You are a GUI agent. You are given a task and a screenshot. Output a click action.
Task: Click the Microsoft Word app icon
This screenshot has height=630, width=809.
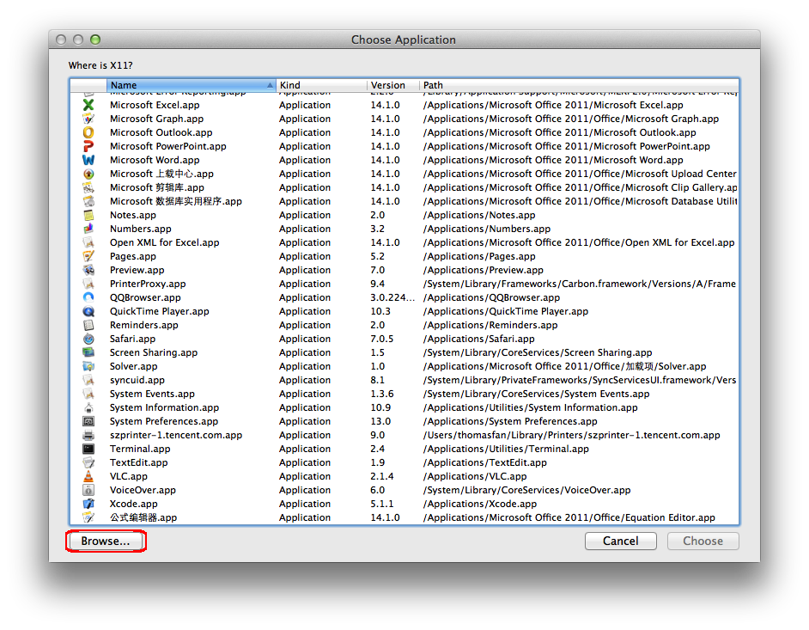click(88, 160)
